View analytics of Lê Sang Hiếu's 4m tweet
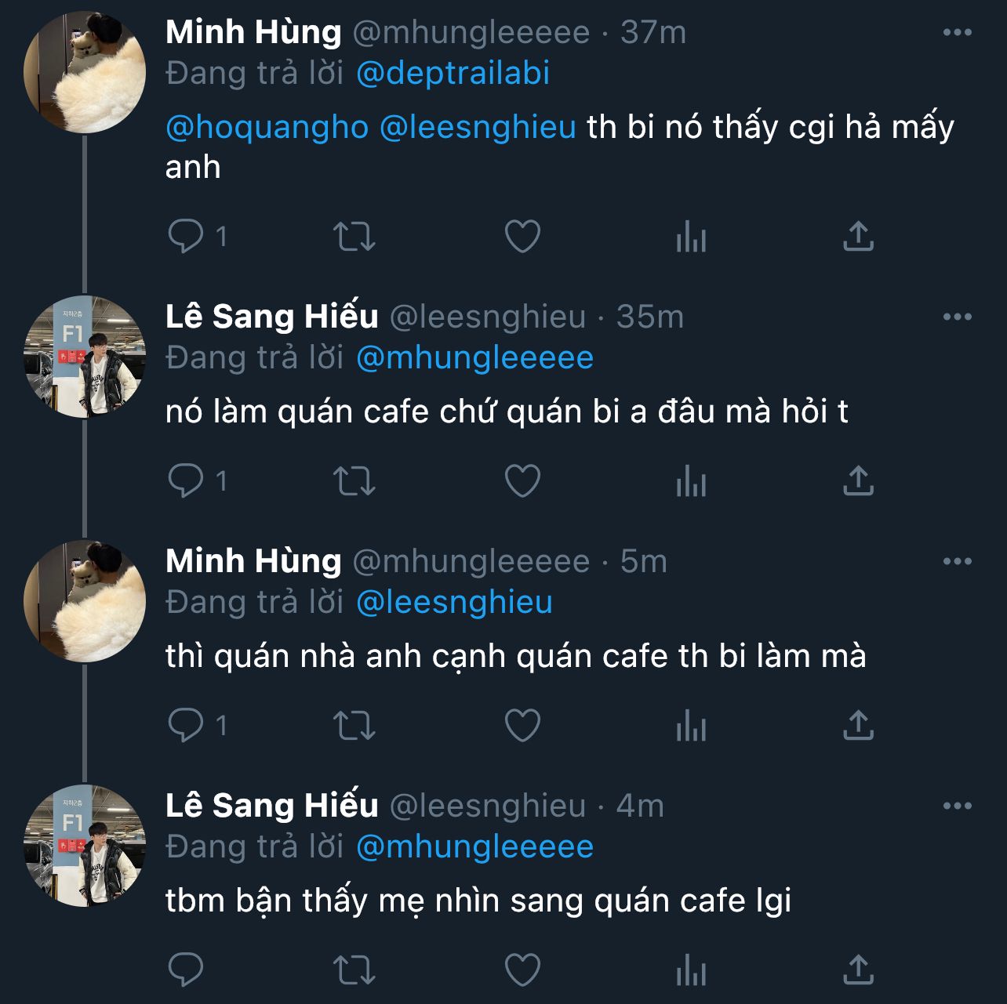Viewport: 1007px width, 1004px height. pos(691,970)
